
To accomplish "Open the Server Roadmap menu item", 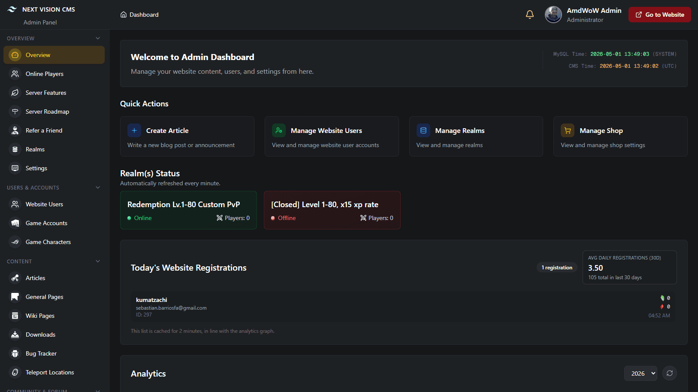I will click(x=54, y=112).
